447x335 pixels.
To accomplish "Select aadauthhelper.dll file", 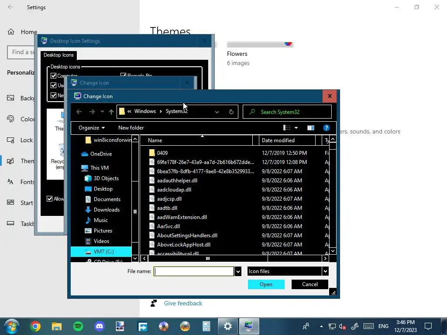I will pyautogui.click(x=177, y=180).
